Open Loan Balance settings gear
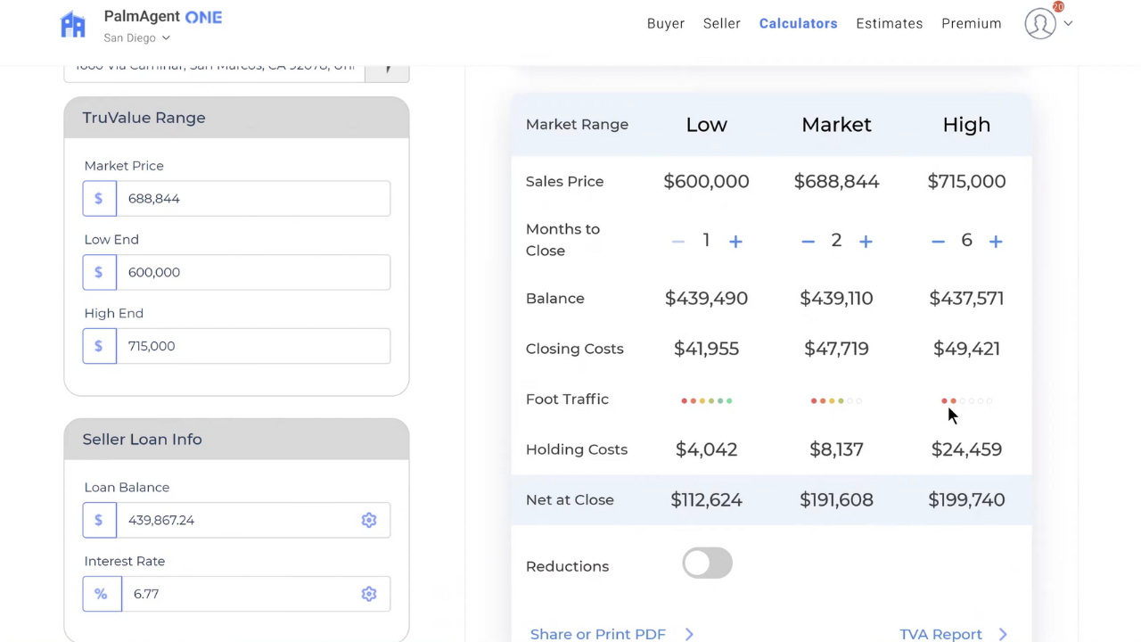This screenshot has width=1141, height=642. (369, 520)
